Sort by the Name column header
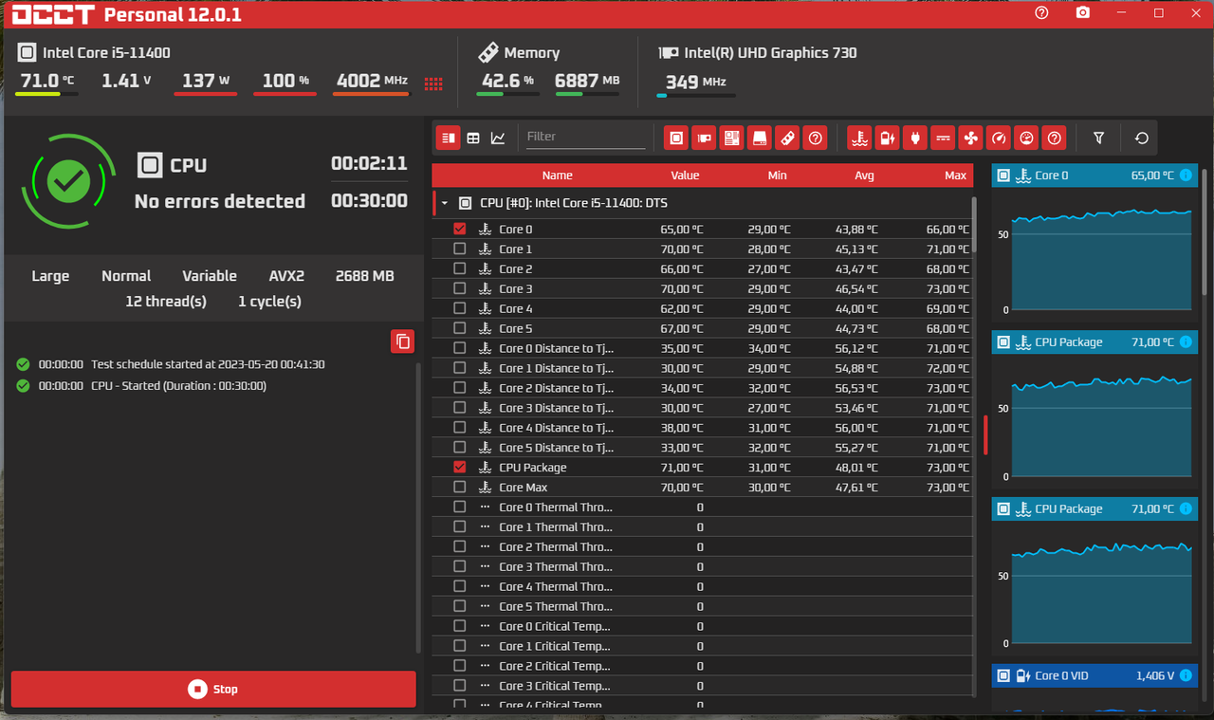1214x720 pixels. [x=557, y=175]
